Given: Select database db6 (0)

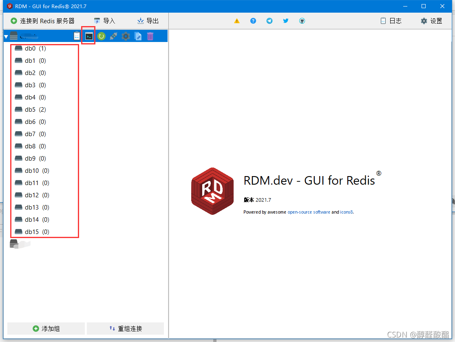Looking at the screenshot, I should pos(30,121).
